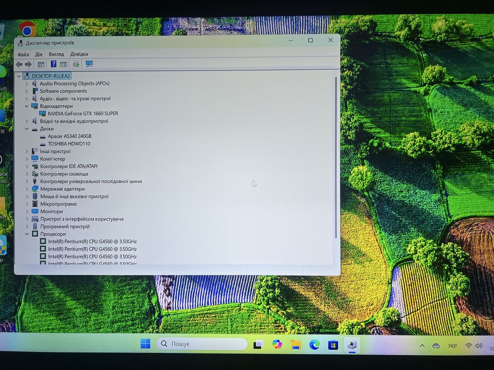Image resolution: width=494 pixels, height=370 pixels.
Task: Collapse the DESKTOP-RLLIEA2 root node
Action: [19, 76]
